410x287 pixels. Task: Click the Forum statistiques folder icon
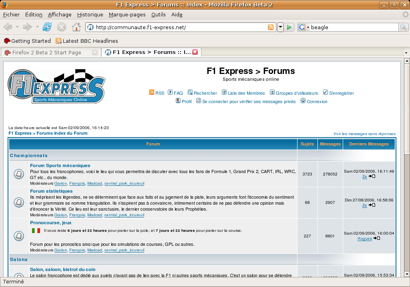click(x=19, y=202)
